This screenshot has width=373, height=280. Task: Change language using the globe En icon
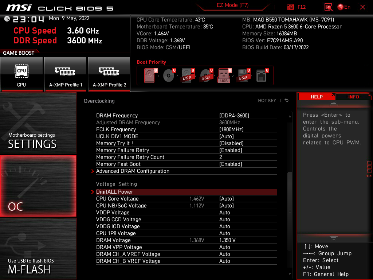coord(344,7)
